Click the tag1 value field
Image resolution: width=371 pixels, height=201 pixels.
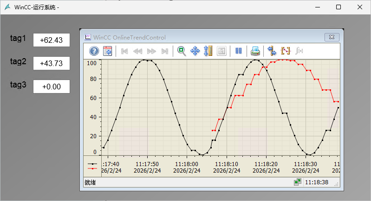pyautogui.click(x=51, y=40)
